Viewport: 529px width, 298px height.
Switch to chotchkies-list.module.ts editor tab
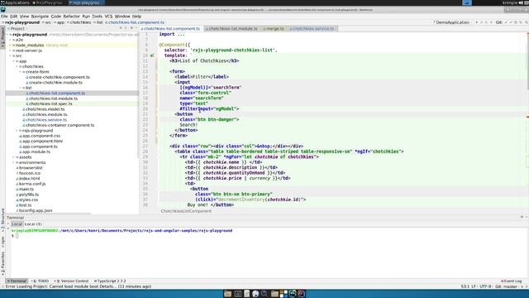pos(232,29)
